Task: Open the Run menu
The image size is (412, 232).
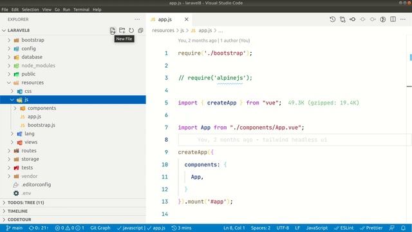Action: coord(66,10)
